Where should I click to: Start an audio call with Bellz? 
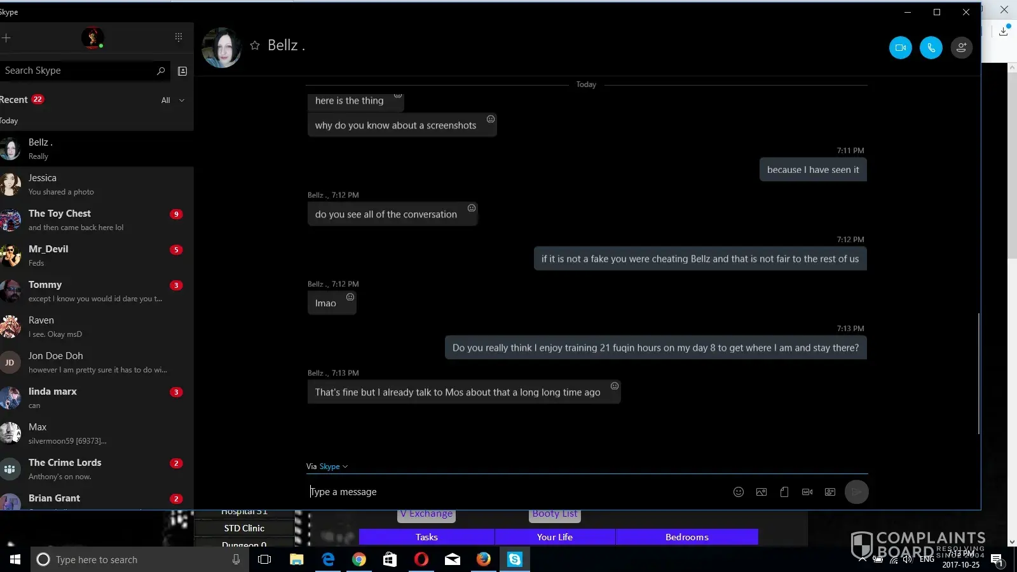coord(931,48)
